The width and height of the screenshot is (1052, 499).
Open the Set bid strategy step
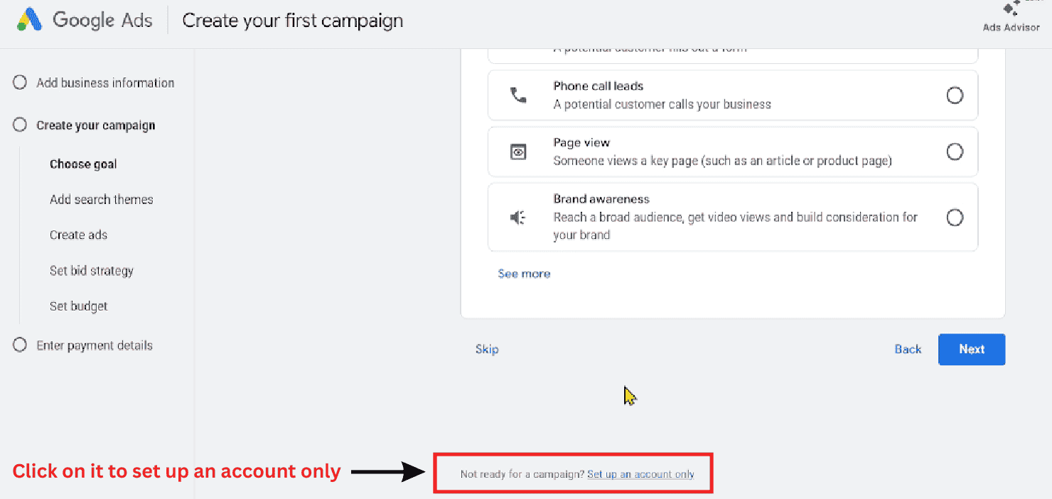pyautogui.click(x=92, y=270)
